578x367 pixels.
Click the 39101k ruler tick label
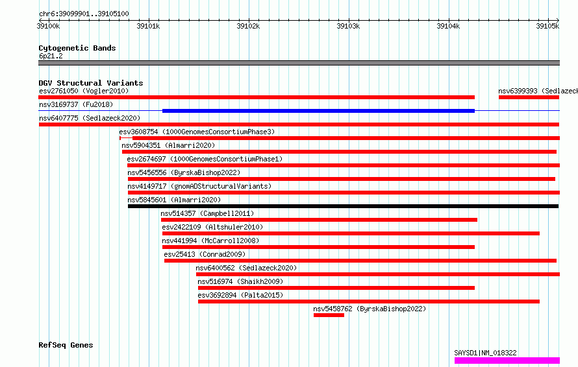point(148,26)
